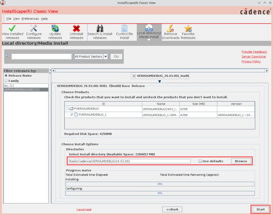This screenshot has width=273, height=215.
Task: Open Remove Downloads icon
Action: point(170,28)
